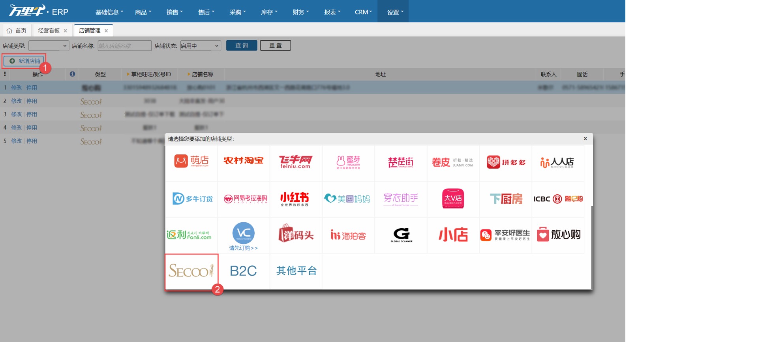The image size is (758, 342).
Task: Sort by 掌柜旺旺/账号ID column header
Action: [149, 74]
